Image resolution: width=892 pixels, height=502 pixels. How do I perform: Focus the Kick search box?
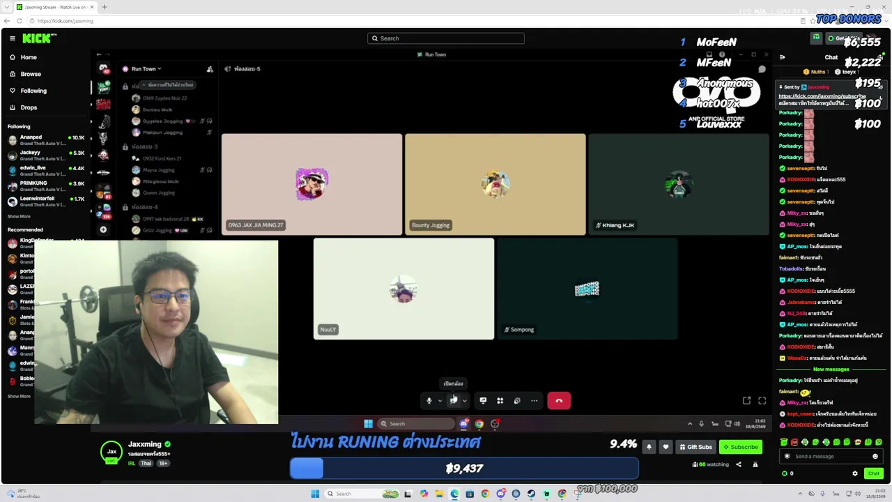[x=446, y=38]
